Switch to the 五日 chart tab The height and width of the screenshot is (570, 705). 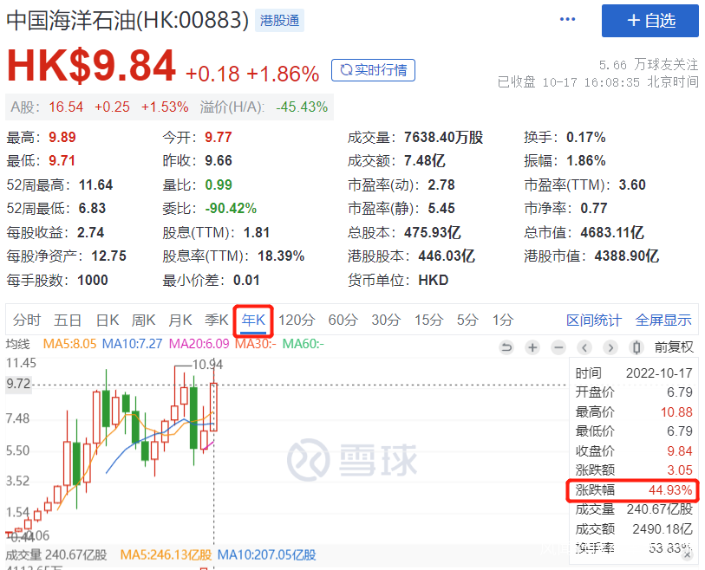click(x=68, y=321)
